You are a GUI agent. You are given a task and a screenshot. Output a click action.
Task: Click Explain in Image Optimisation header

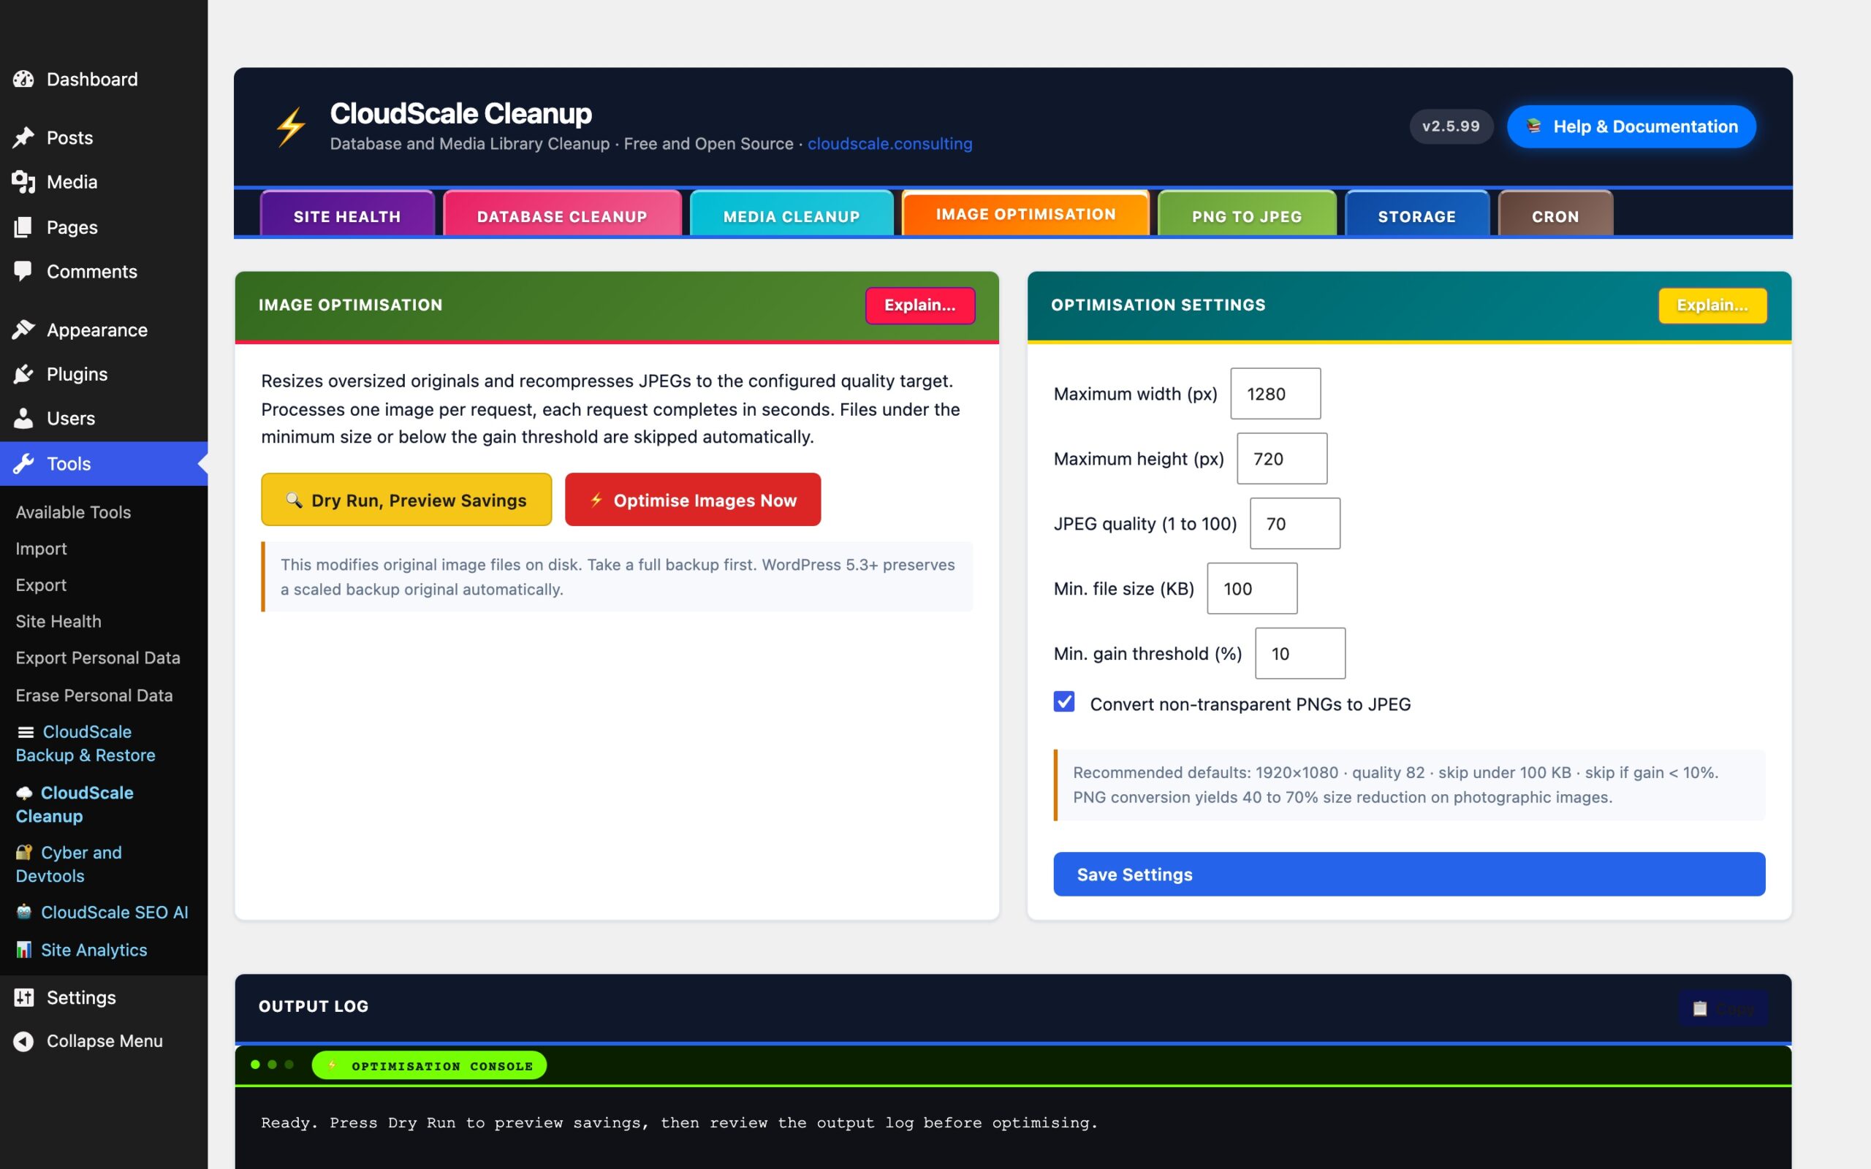point(920,305)
